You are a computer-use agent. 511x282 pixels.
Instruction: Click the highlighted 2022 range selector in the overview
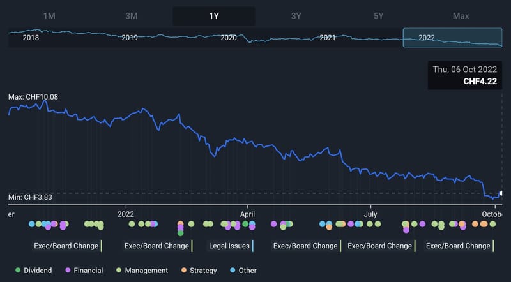452,38
